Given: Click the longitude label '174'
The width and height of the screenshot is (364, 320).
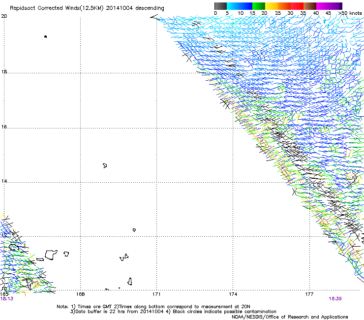Looking at the screenshot, I should 233,294.
